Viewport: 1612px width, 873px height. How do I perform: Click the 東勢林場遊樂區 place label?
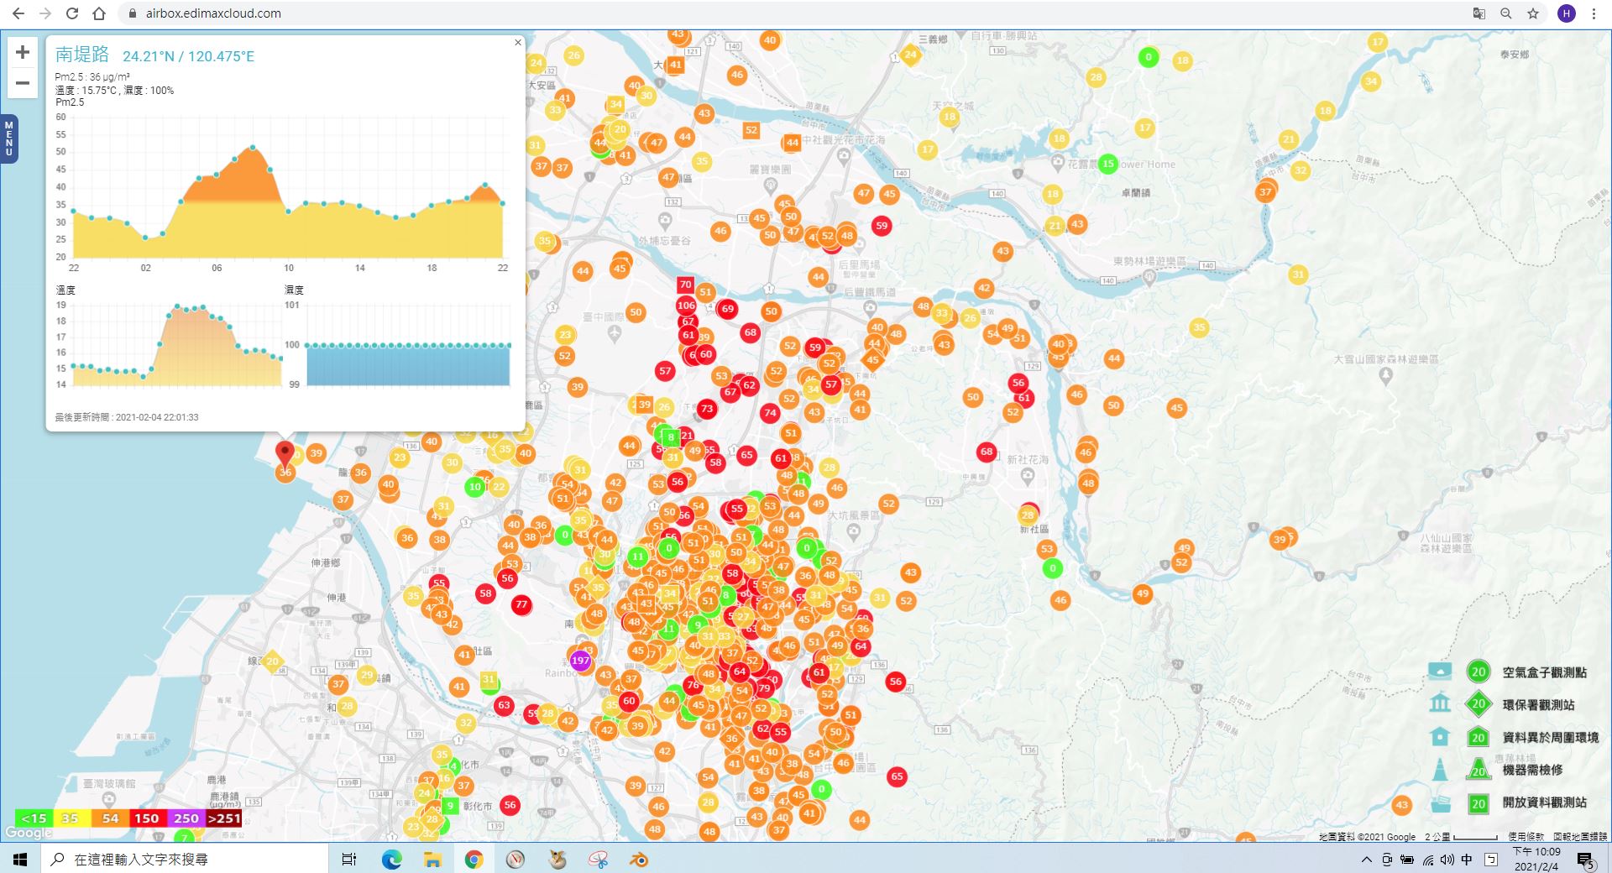(1149, 262)
